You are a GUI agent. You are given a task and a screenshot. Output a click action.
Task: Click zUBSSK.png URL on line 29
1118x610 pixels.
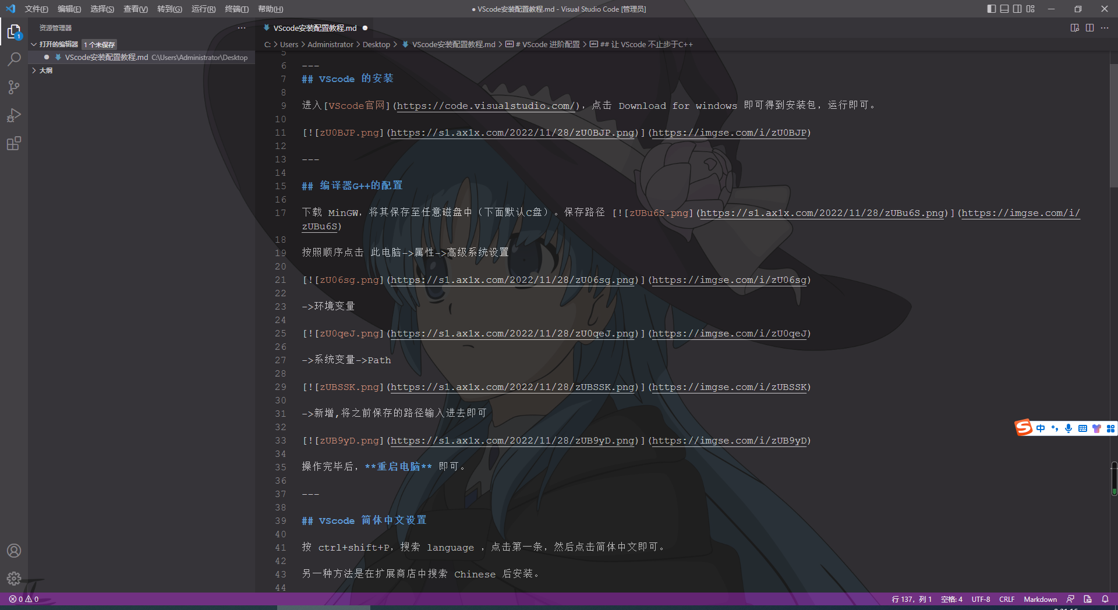coord(512,387)
